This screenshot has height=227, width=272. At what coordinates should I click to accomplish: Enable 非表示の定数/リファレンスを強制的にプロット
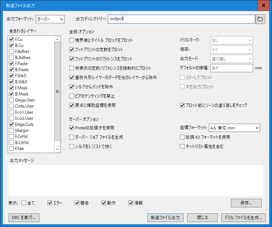(71, 68)
